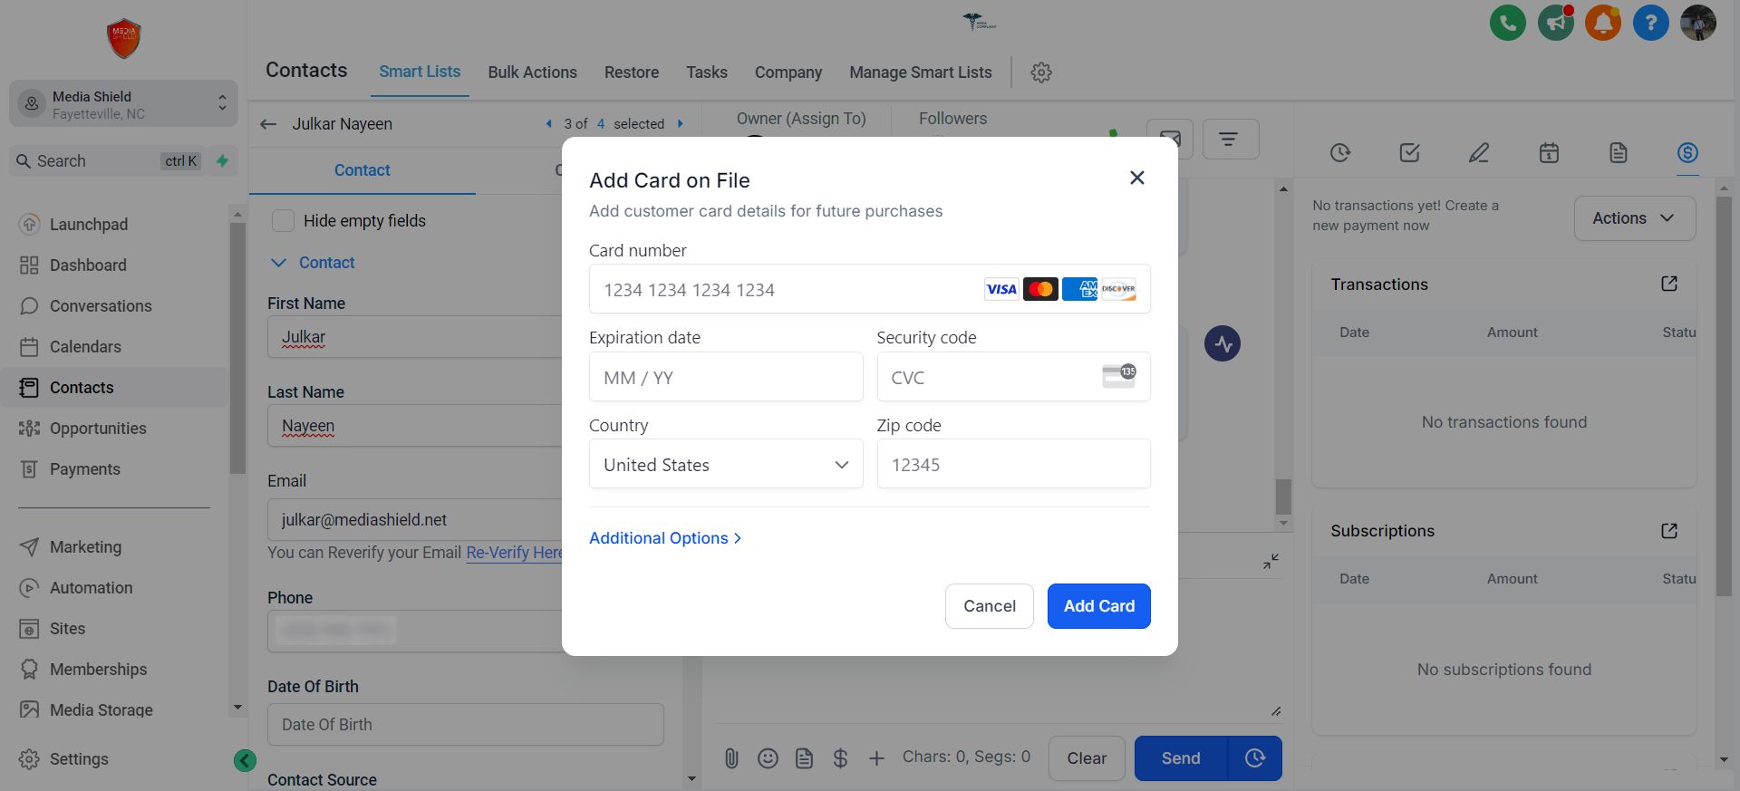
Task: Click the Expiration date field
Action: click(x=726, y=377)
